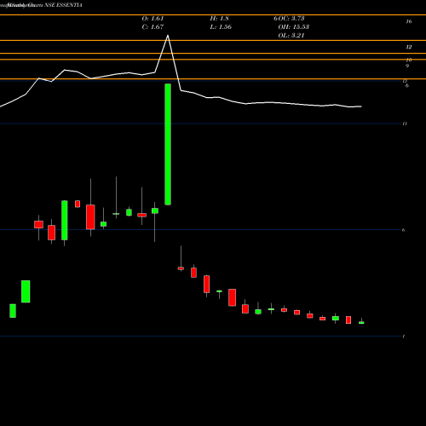The height and width of the screenshot is (426, 426).
Task: Click the peak of the white line
Action: click(168, 36)
